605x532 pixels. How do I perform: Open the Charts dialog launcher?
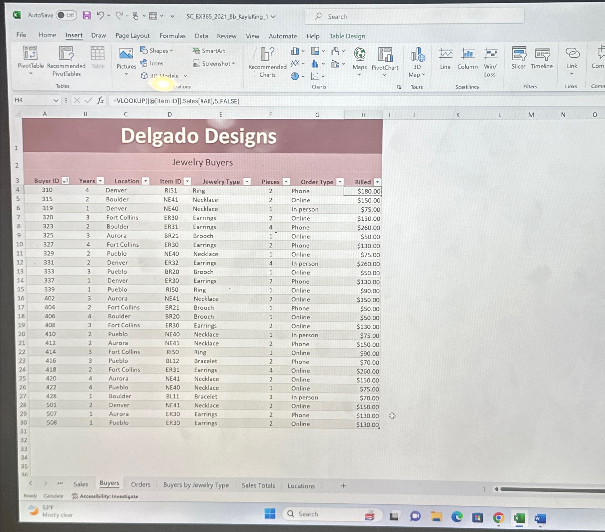(x=399, y=87)
